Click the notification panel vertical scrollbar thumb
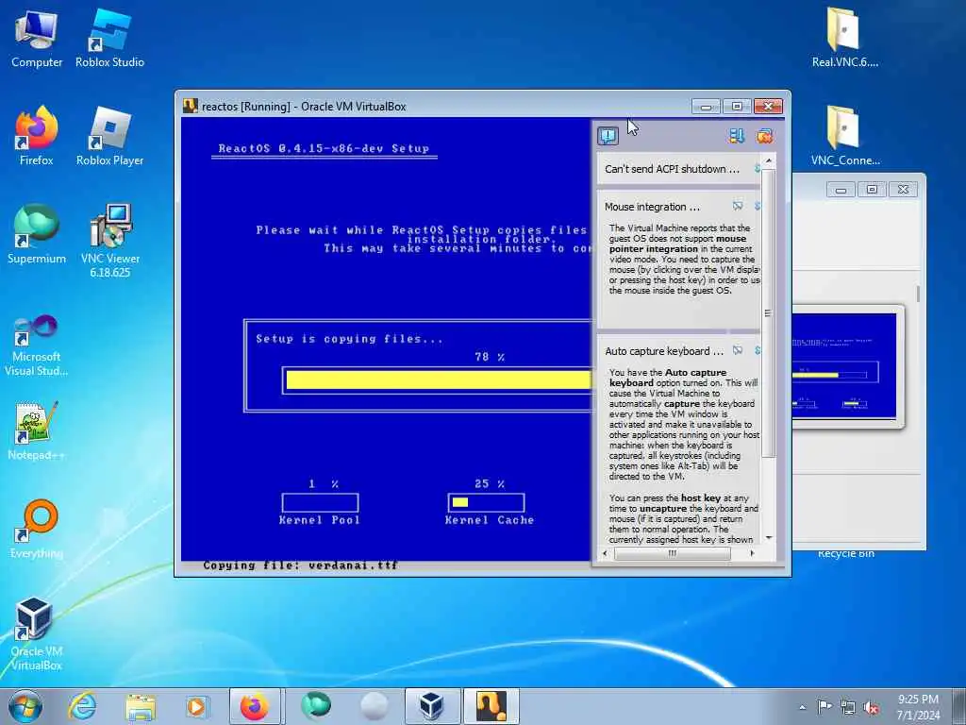 (x=768, y=312)
